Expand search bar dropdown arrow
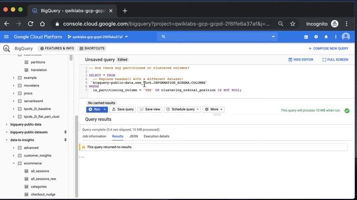Screen dimensions: 357x200 273,37
